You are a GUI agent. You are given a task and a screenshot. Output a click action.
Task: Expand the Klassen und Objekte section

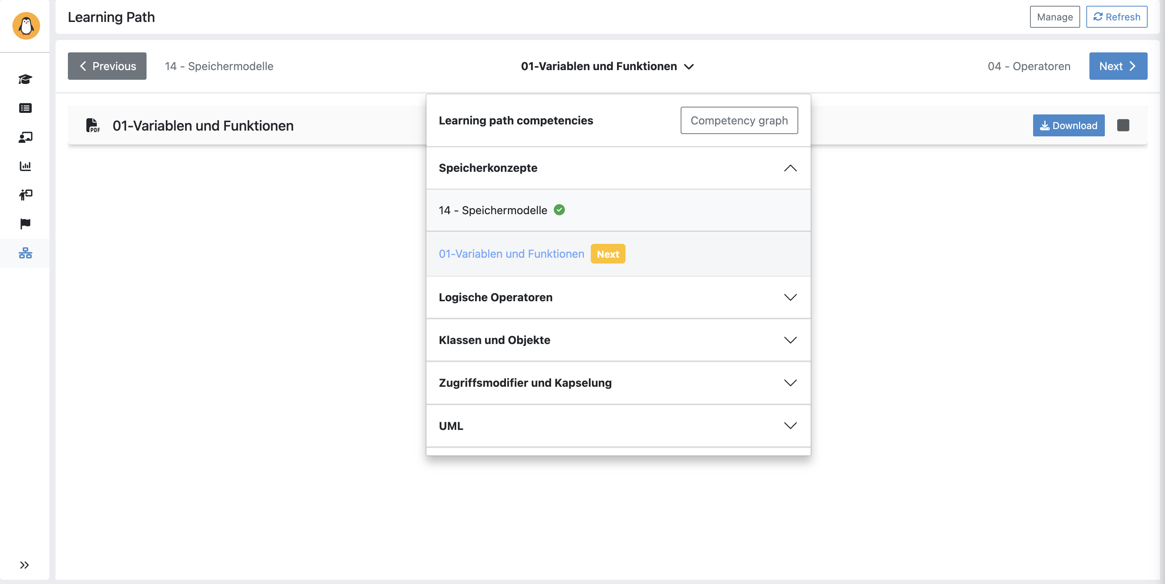click(790, 340)
